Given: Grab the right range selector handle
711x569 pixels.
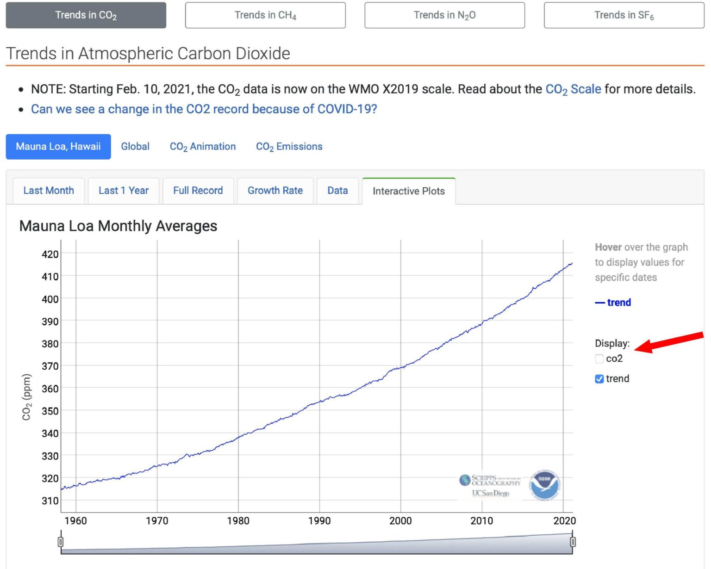Looking at the screenshot, I should 573,542.
